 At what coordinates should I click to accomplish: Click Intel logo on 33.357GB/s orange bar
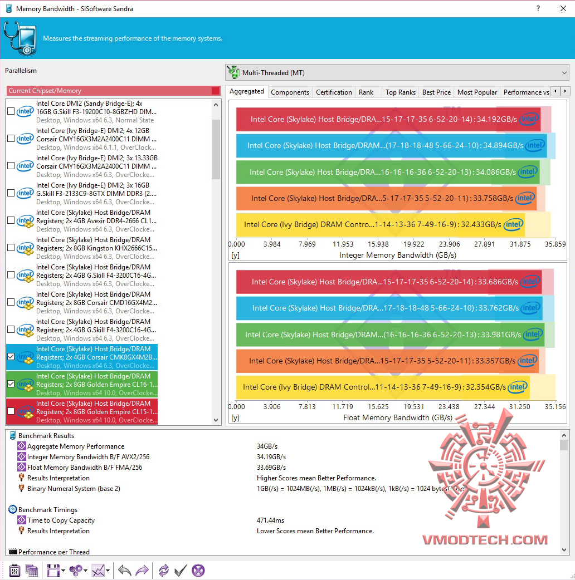point(527,361)
